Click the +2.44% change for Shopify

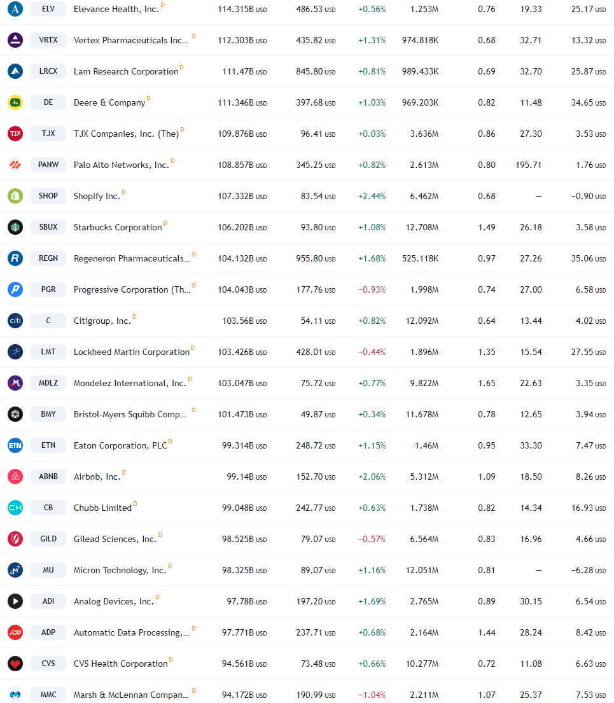(x=372, y=197)
